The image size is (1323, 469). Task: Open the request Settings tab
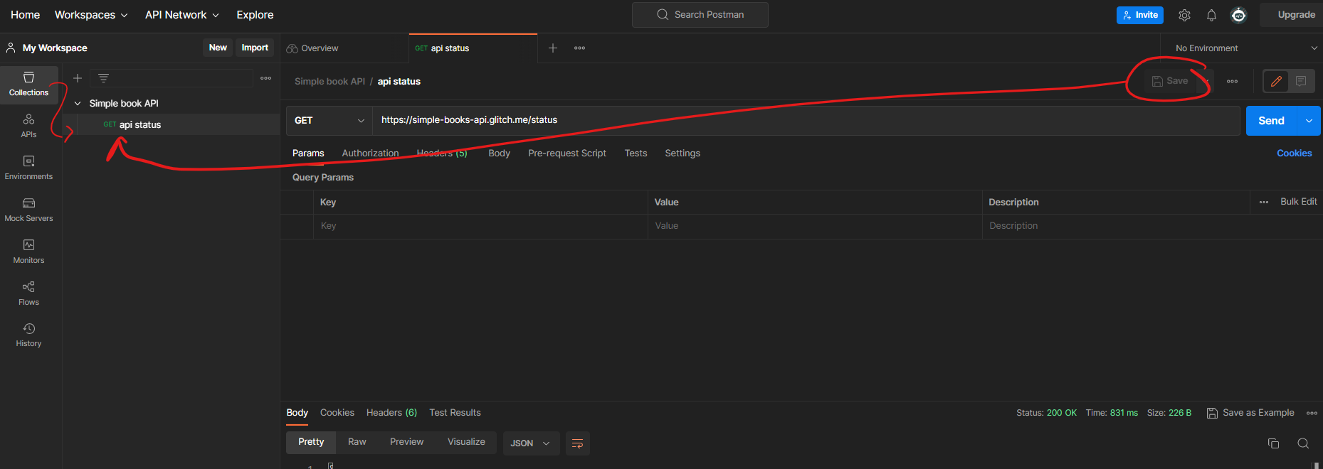(682, 153)
